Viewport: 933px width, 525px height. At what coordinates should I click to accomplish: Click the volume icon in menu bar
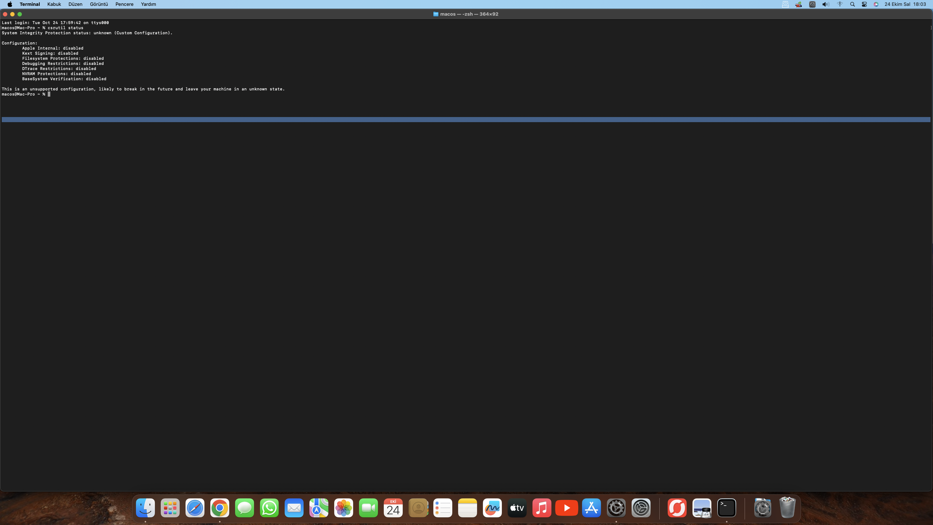coord(825,4)
